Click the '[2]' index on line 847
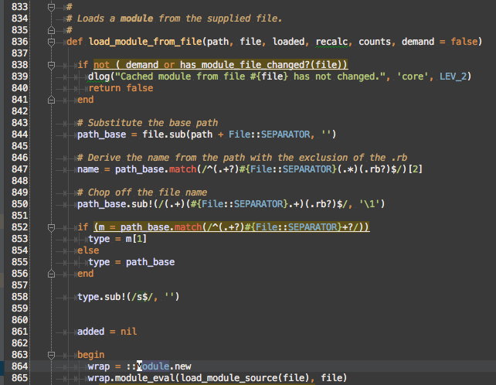This screenshot has height=385, width=496. click(415, 169)
